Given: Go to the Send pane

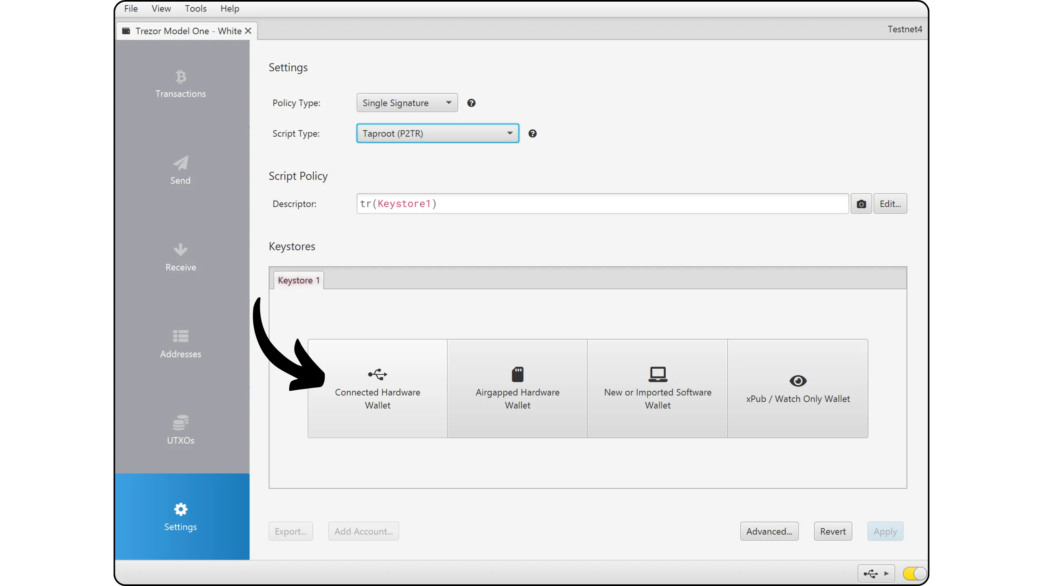Looking at the screenshot, I should pos(180,171).
